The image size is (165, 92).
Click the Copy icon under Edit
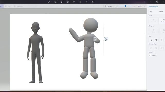pos(156,40)
